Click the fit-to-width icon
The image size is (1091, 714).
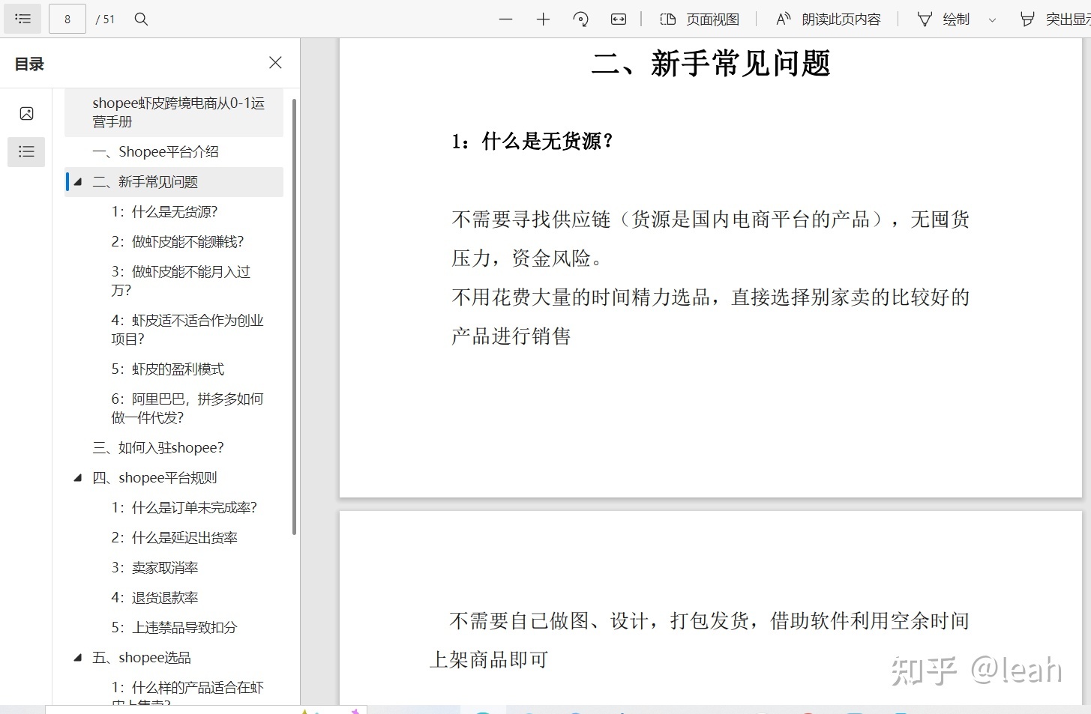click(x=619, y=19)
